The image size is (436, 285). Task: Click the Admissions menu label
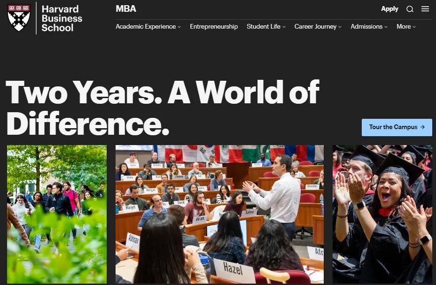tap(366, 27)
